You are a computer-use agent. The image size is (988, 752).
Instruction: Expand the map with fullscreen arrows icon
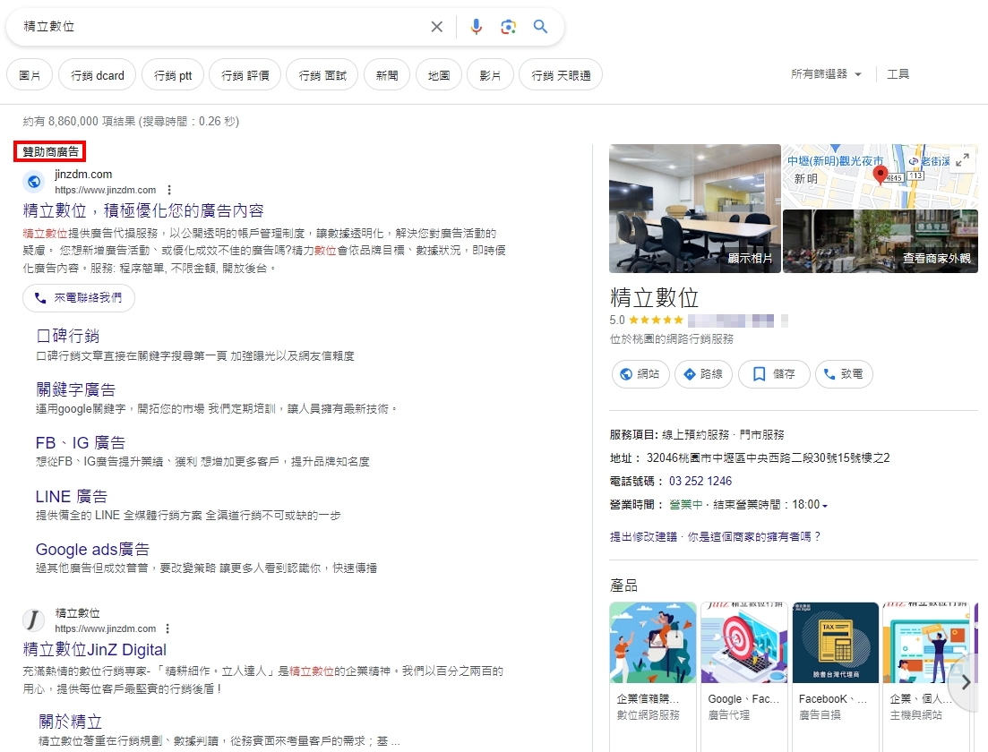(962, 160)
